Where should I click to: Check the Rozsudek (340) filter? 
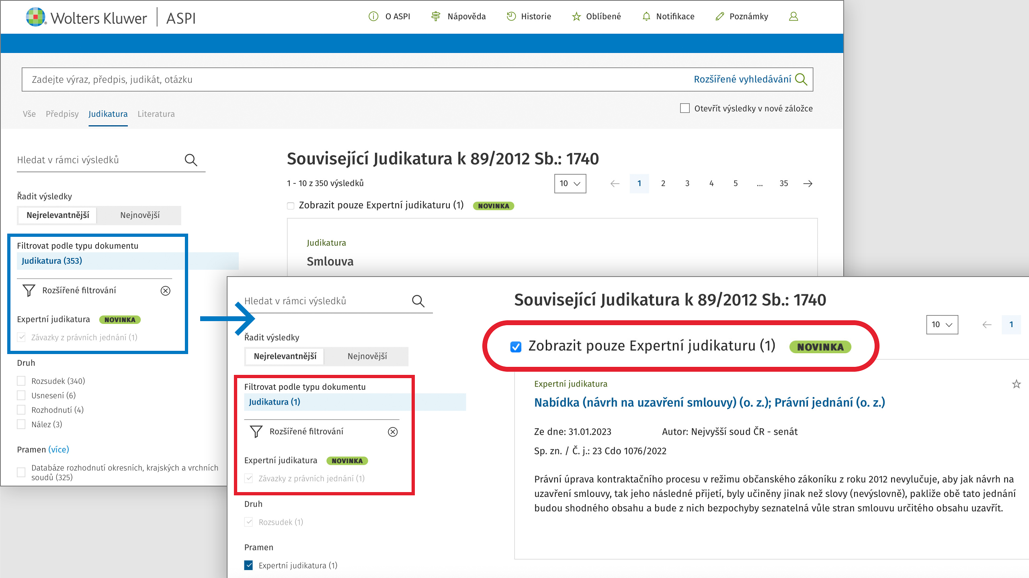pos(21,381)
